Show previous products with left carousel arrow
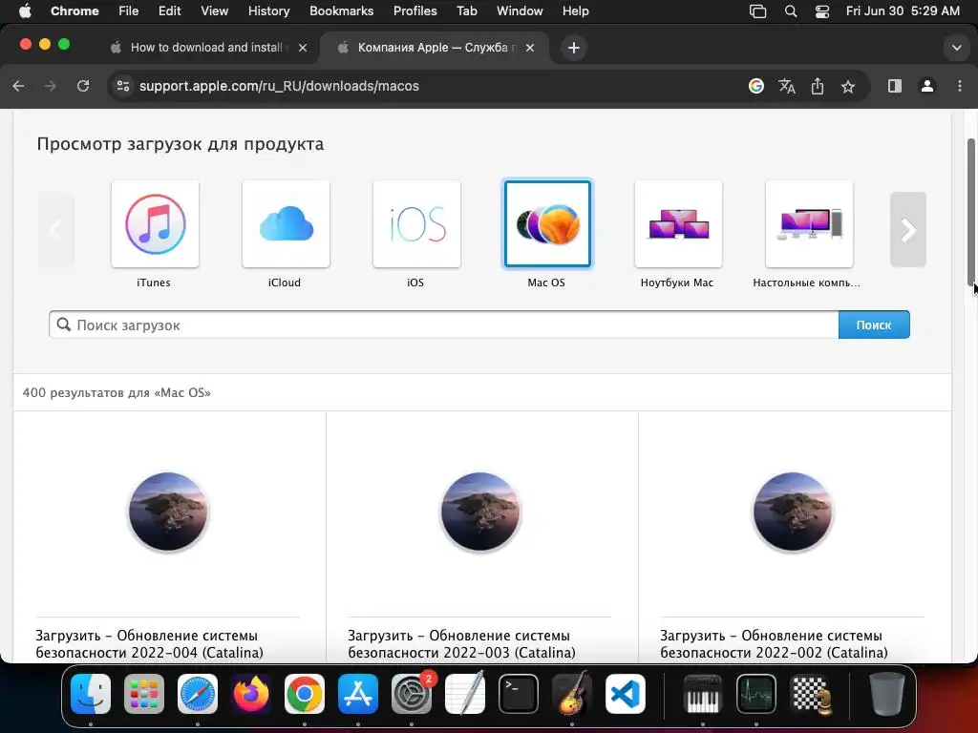The image size is (978, 733). (56, 229)
